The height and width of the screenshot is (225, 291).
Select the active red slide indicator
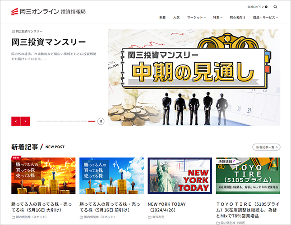(x=92, y=121)
